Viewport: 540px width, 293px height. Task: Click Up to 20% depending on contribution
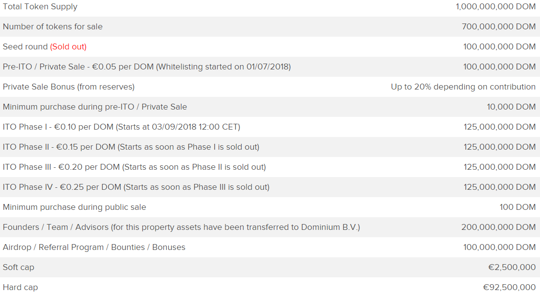pos(463,87)
